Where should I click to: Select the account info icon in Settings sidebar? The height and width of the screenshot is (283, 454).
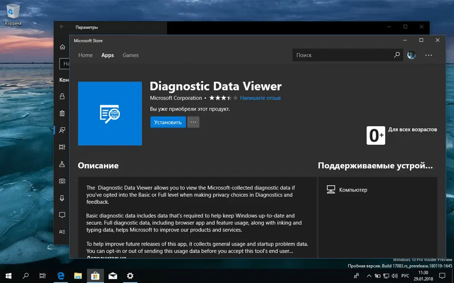tap(62, 232)
